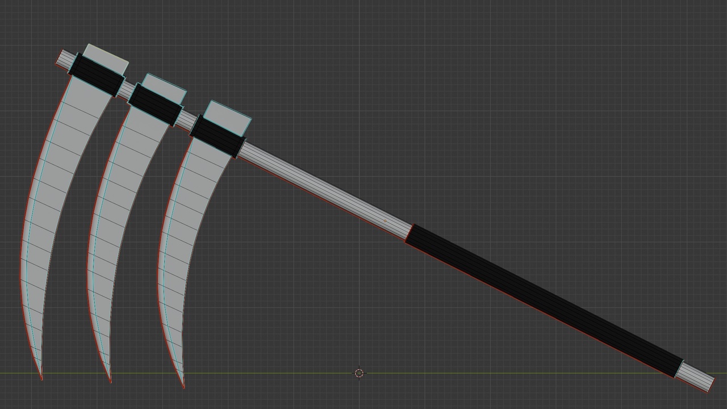The width and height of the screenshot is (727, 409).
Task: Select the black collar above the leftmost blade
Action: 96,76
